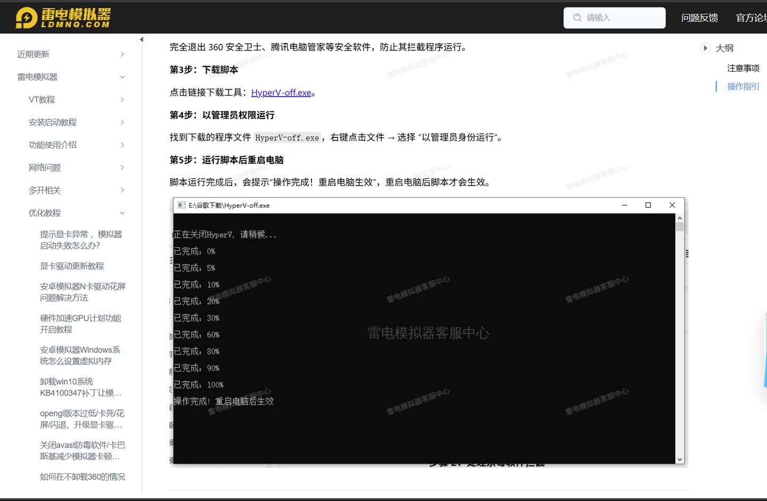
Task: Expand the VT教程 chevron
Action: click(123, 99)
